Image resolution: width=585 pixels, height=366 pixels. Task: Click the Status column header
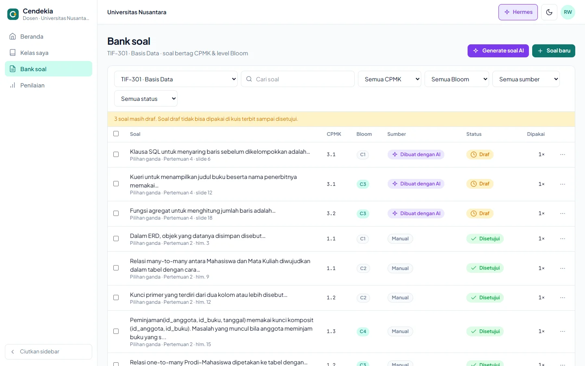point(474,134)
